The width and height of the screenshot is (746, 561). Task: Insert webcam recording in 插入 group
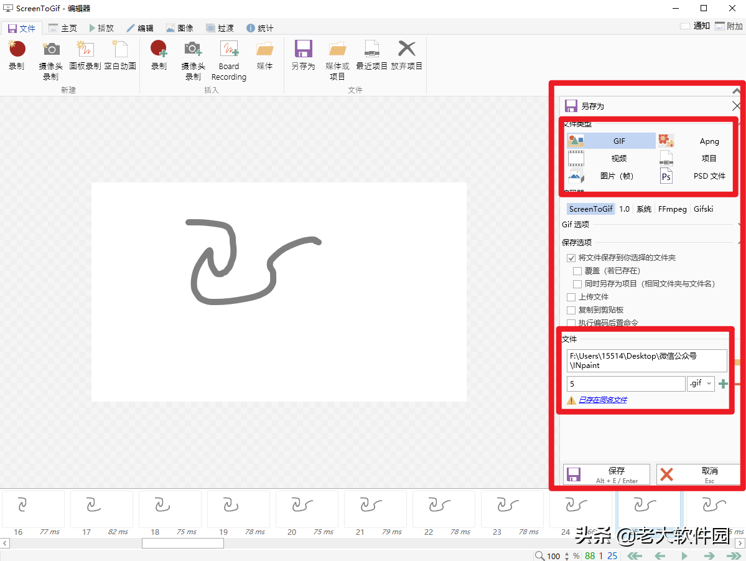[x=193, y=60]
